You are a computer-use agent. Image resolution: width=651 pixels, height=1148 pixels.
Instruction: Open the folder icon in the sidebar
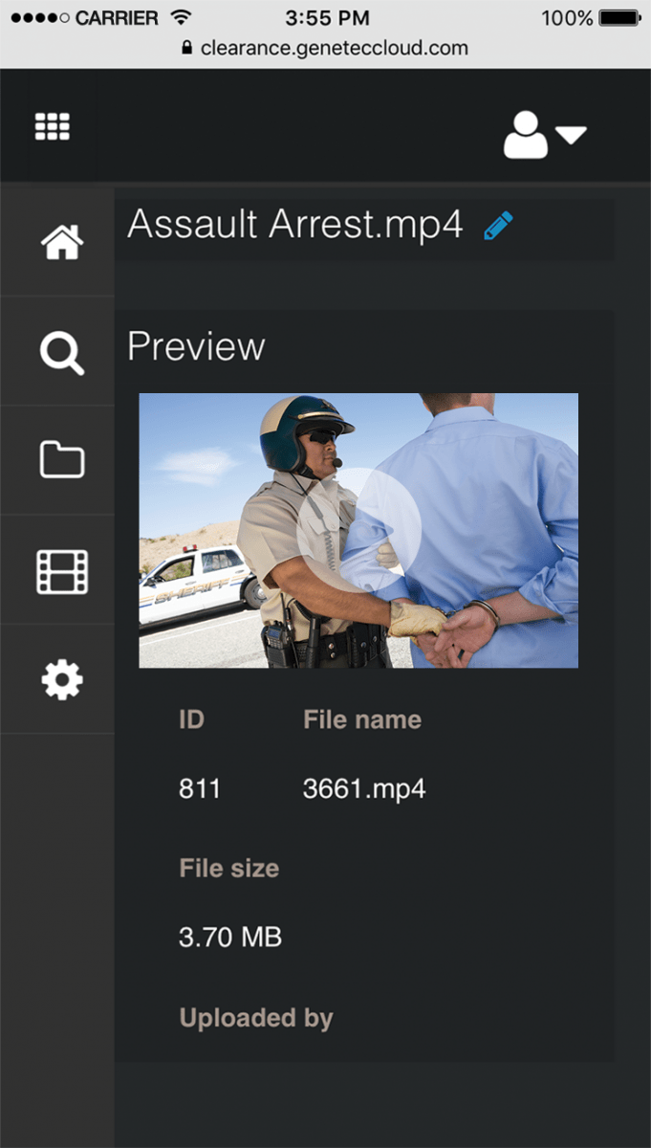pyautogui.click(x=62, y=460)
